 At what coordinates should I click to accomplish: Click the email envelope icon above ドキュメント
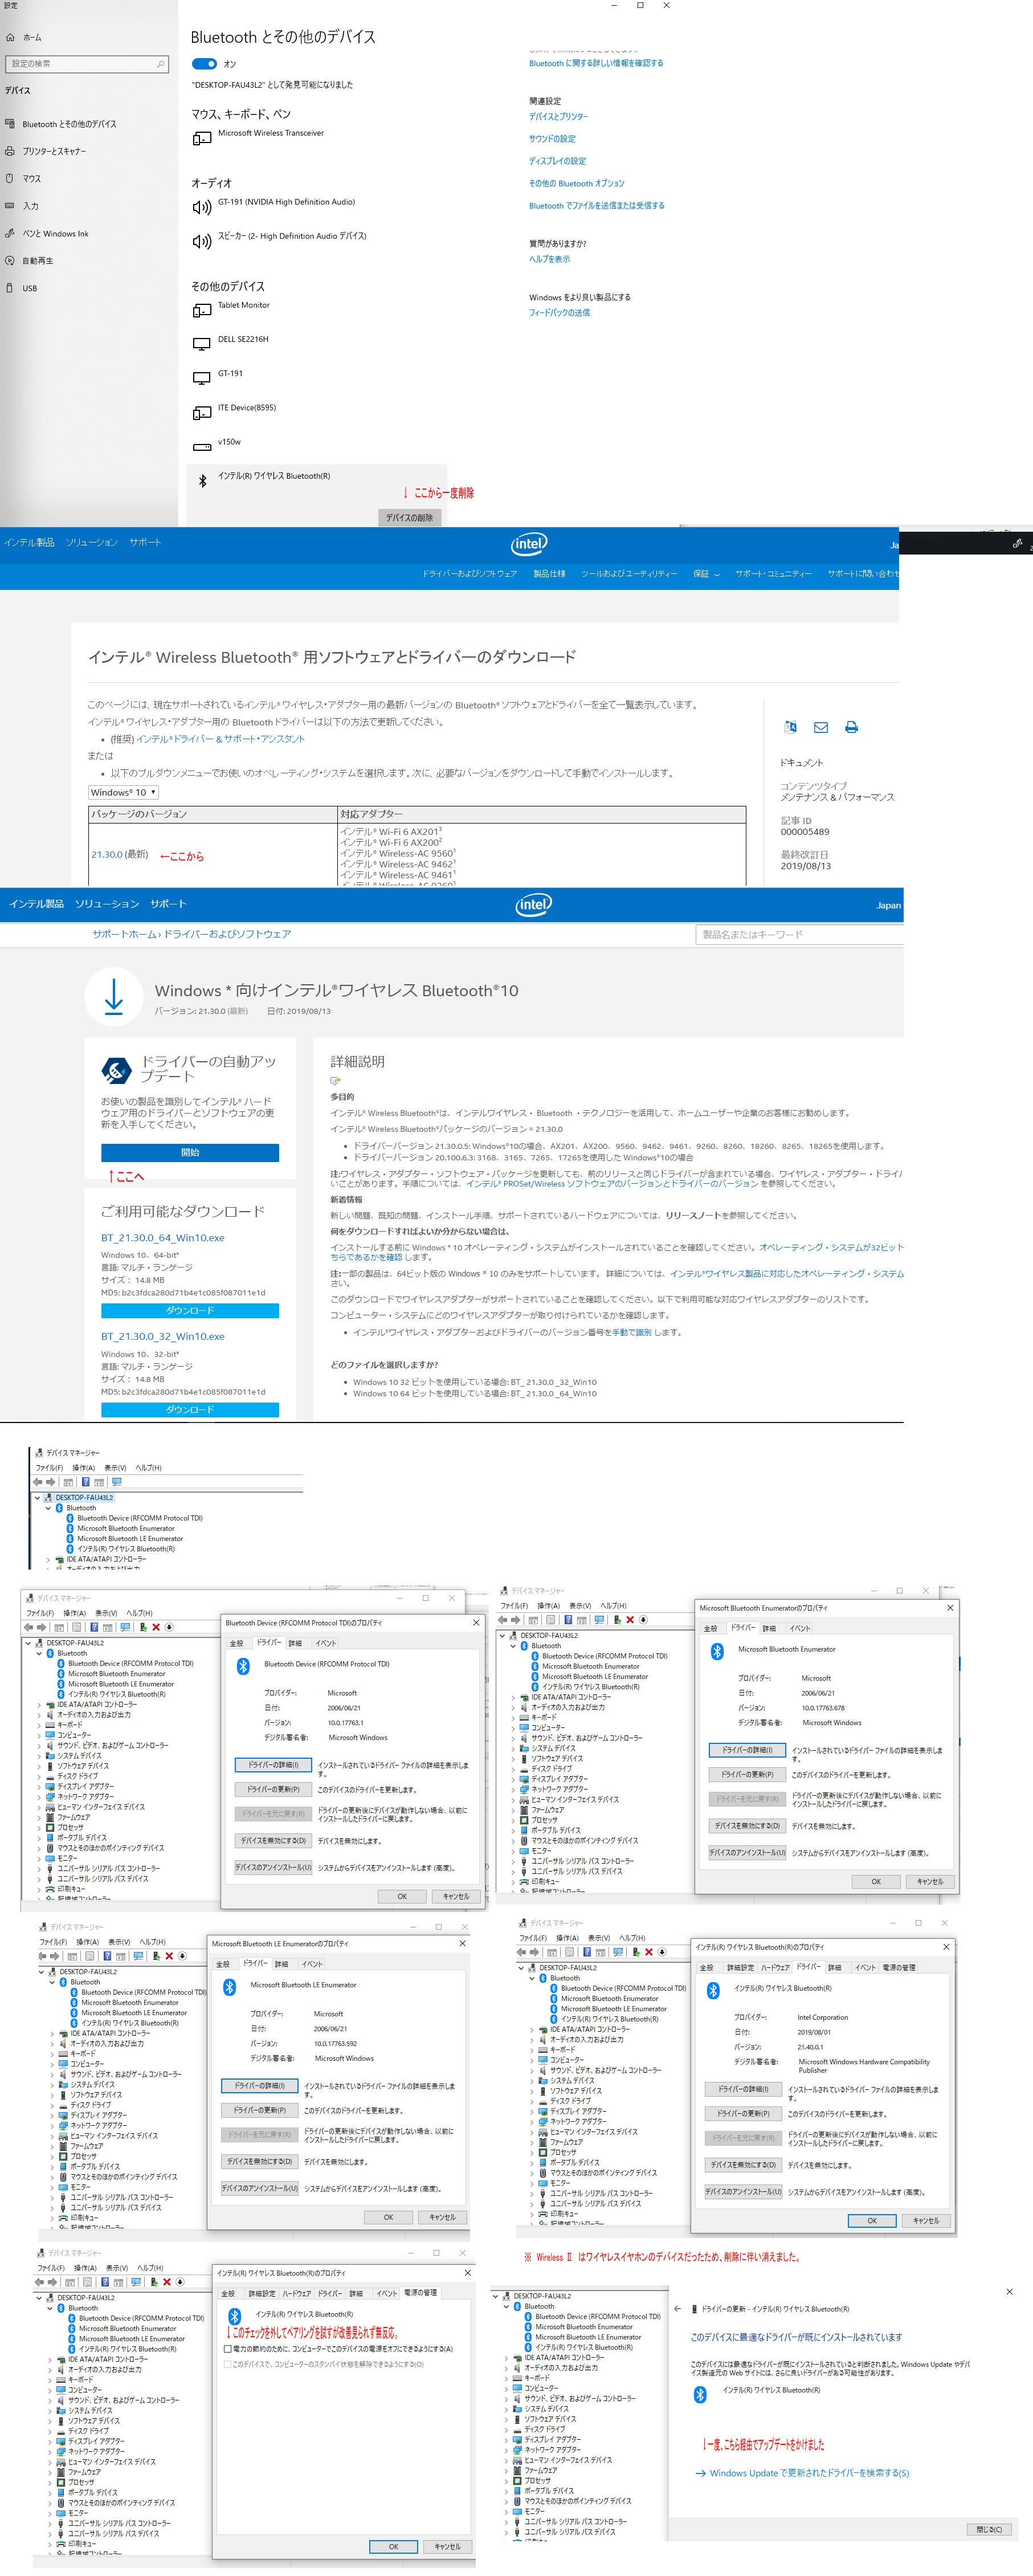tap(821, 727)
